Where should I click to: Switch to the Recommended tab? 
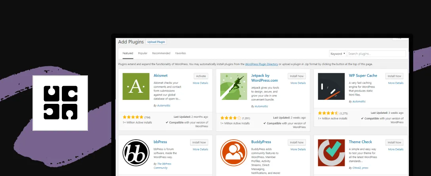pos(161,53)
